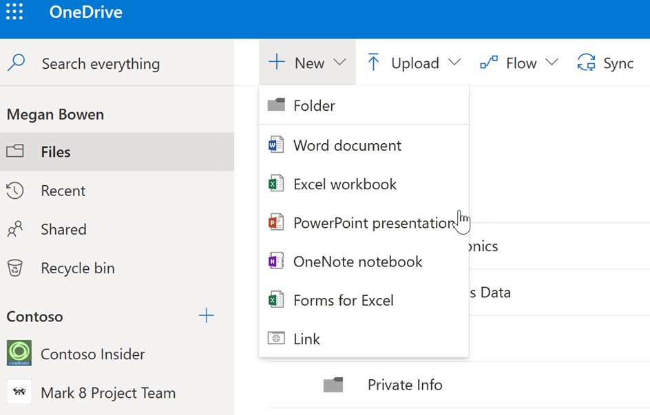Open Recycle bin in left navigation
The width and height of the screenshot is (650, 415).
117,268
